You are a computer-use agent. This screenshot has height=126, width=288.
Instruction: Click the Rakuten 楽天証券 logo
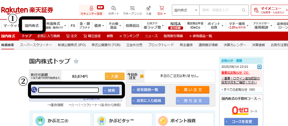[27, 10]
